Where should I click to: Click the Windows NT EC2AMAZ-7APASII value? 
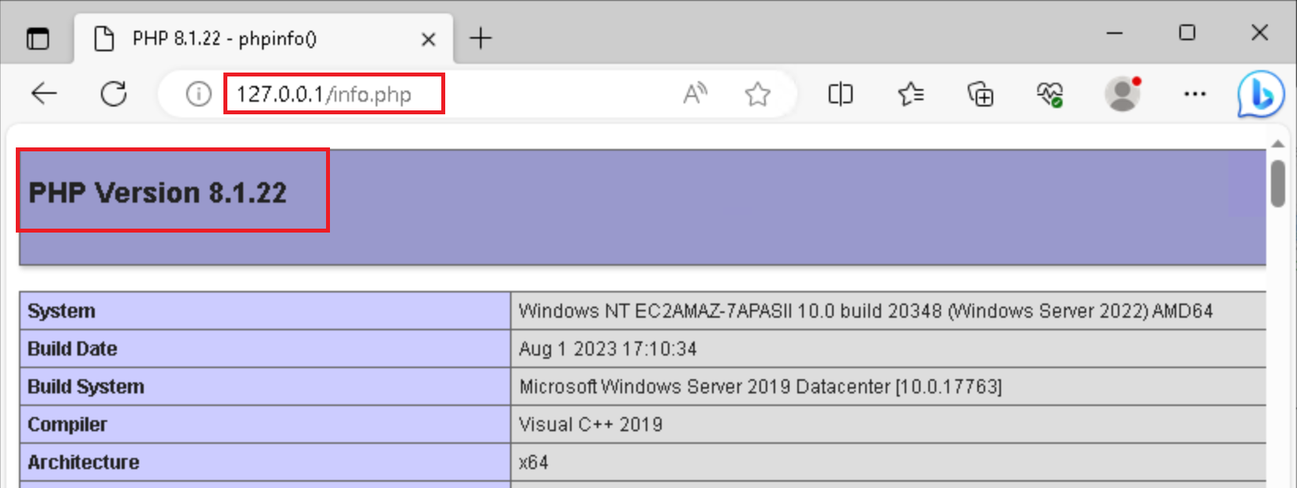tap(865, 311)
